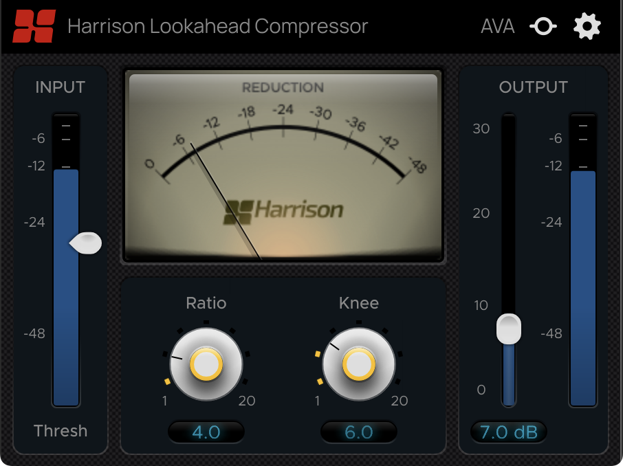
Task: Open the settings gear menu
Action: tap(587, 26)
